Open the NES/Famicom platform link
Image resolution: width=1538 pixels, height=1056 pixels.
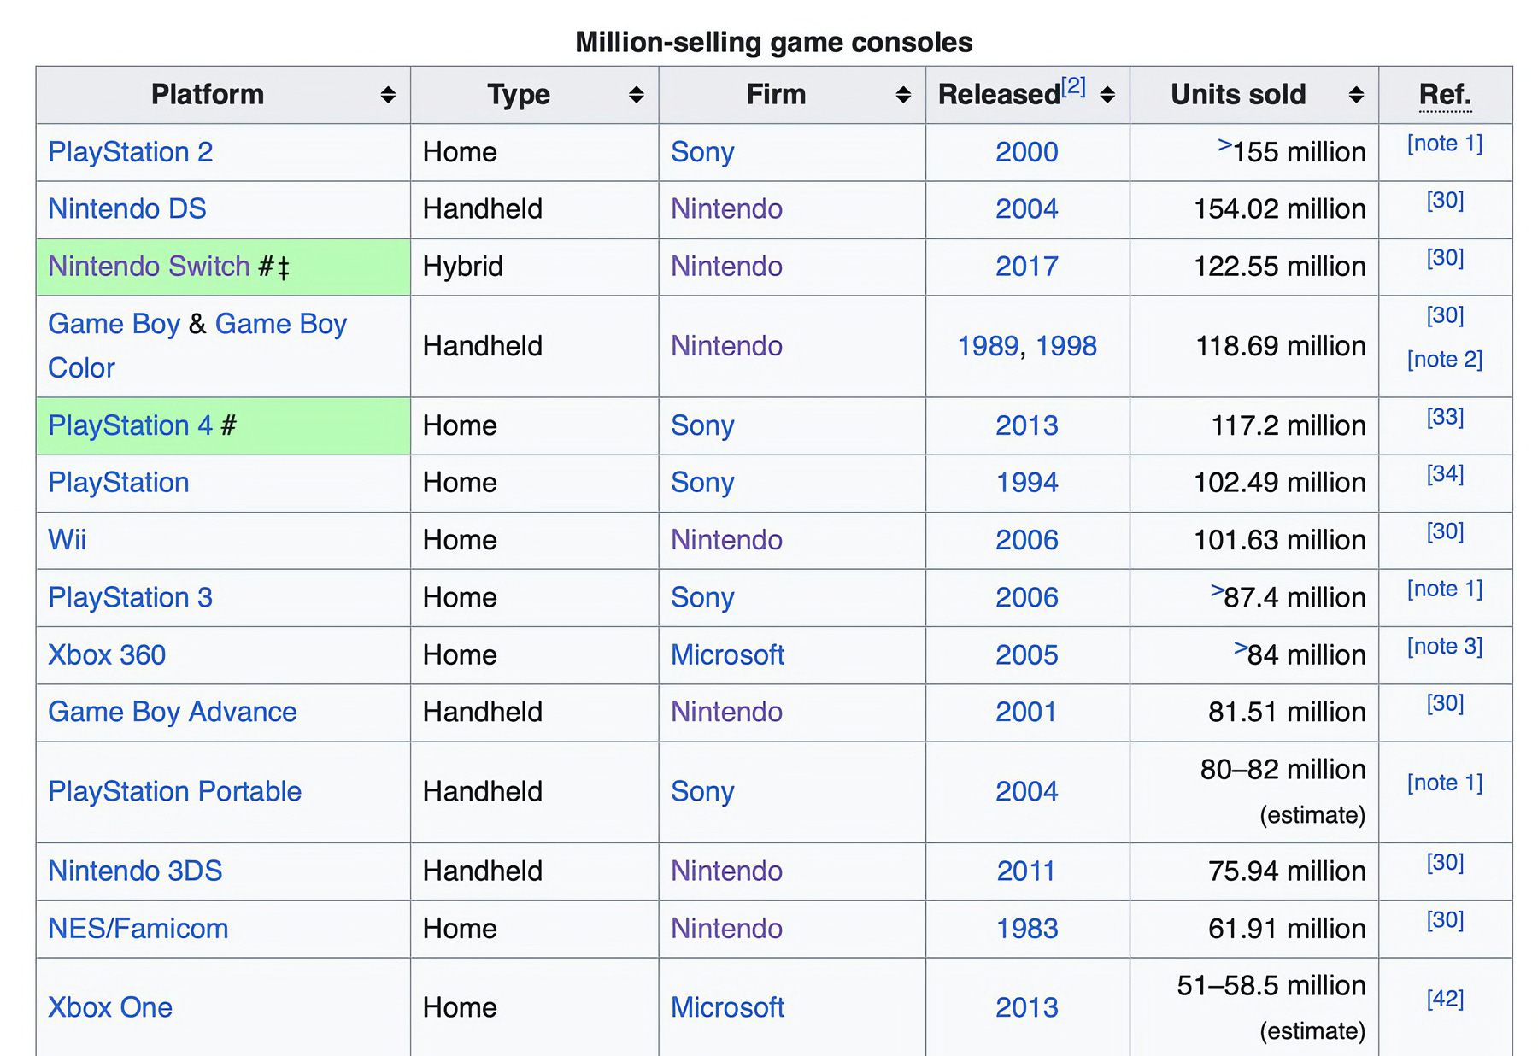click(x=138, y=929)
